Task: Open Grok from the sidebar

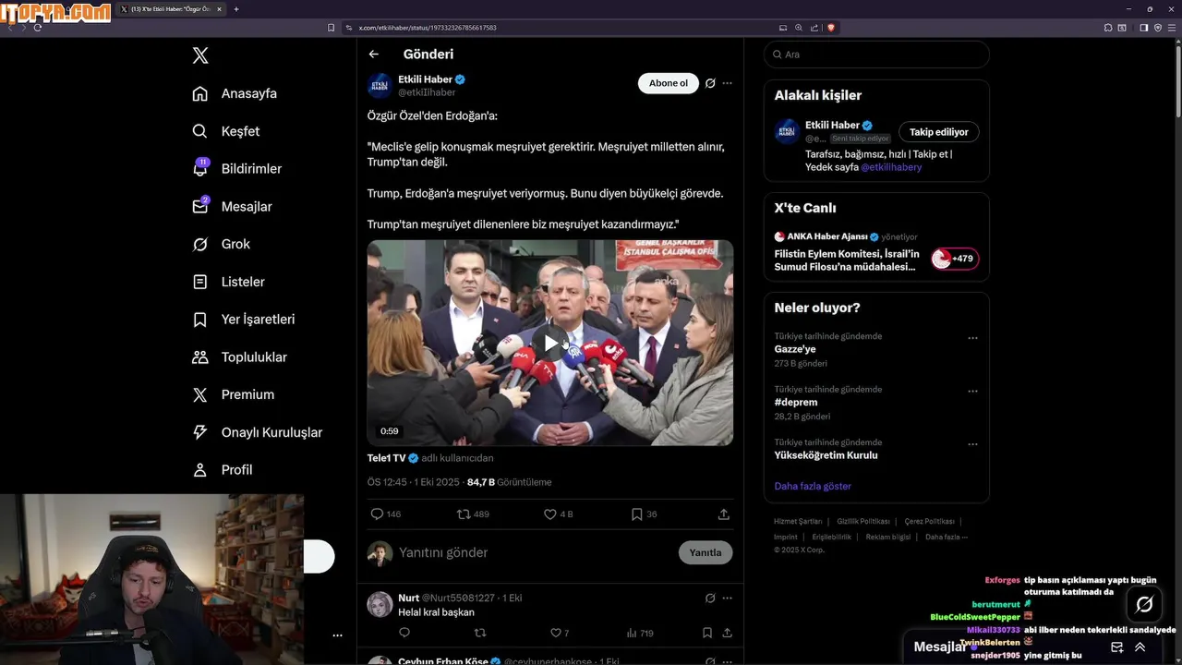Action: tap(221, 244)
